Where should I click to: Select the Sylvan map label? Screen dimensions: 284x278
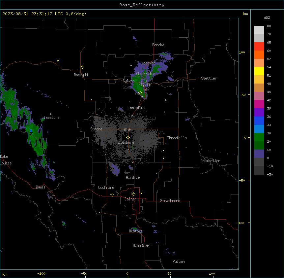click(128, 81)
